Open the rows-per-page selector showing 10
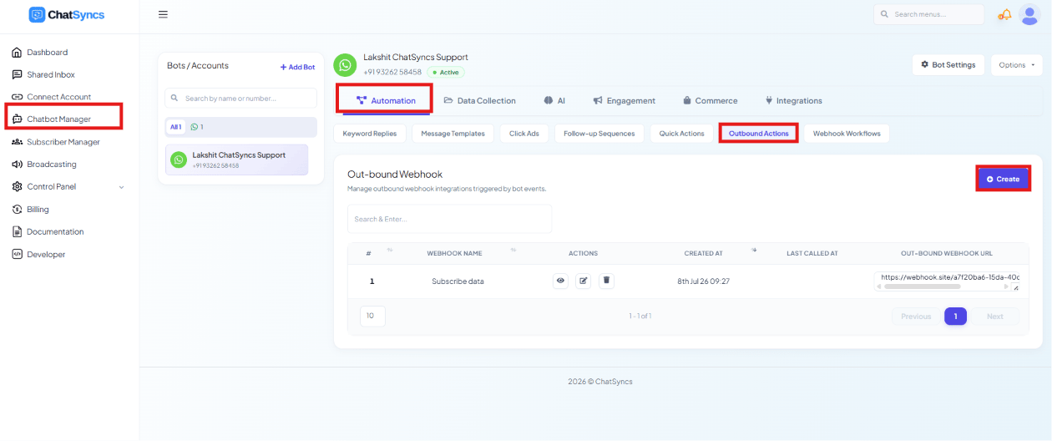This screenshot has width=1052, height=441. point(372,317)
